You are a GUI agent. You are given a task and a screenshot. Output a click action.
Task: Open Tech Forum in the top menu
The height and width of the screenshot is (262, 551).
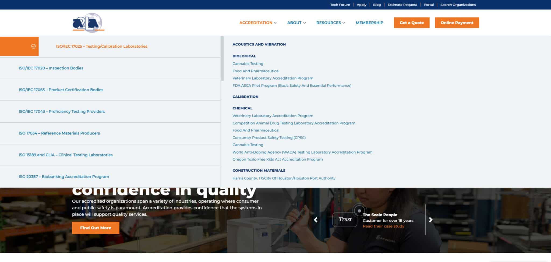[340, 5]
